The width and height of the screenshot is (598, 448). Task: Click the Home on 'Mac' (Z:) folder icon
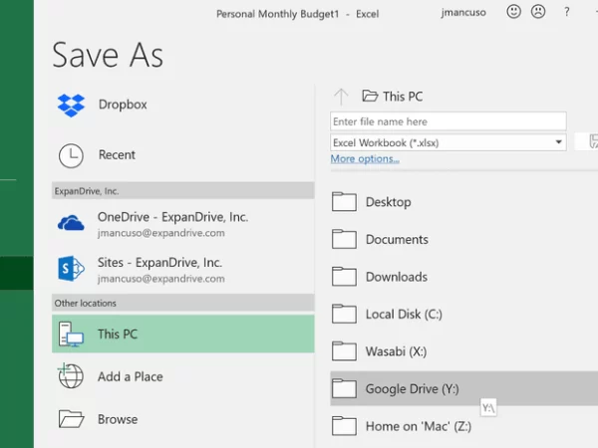[x=344, y=425]
